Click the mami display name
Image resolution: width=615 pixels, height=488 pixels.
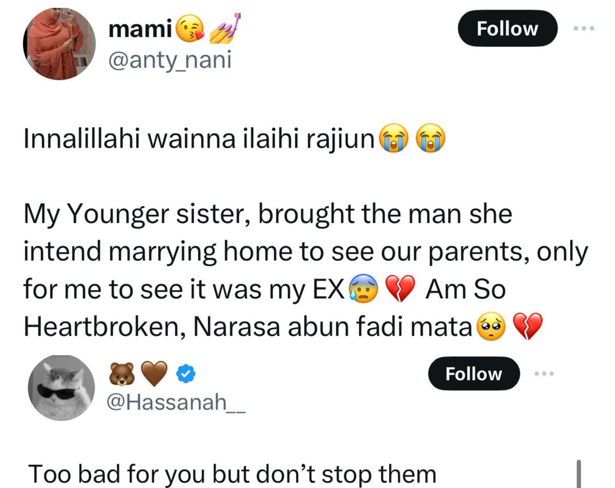click(140, 29)
